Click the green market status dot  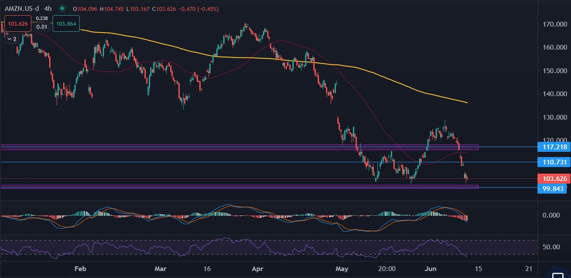tap(62, 8)
